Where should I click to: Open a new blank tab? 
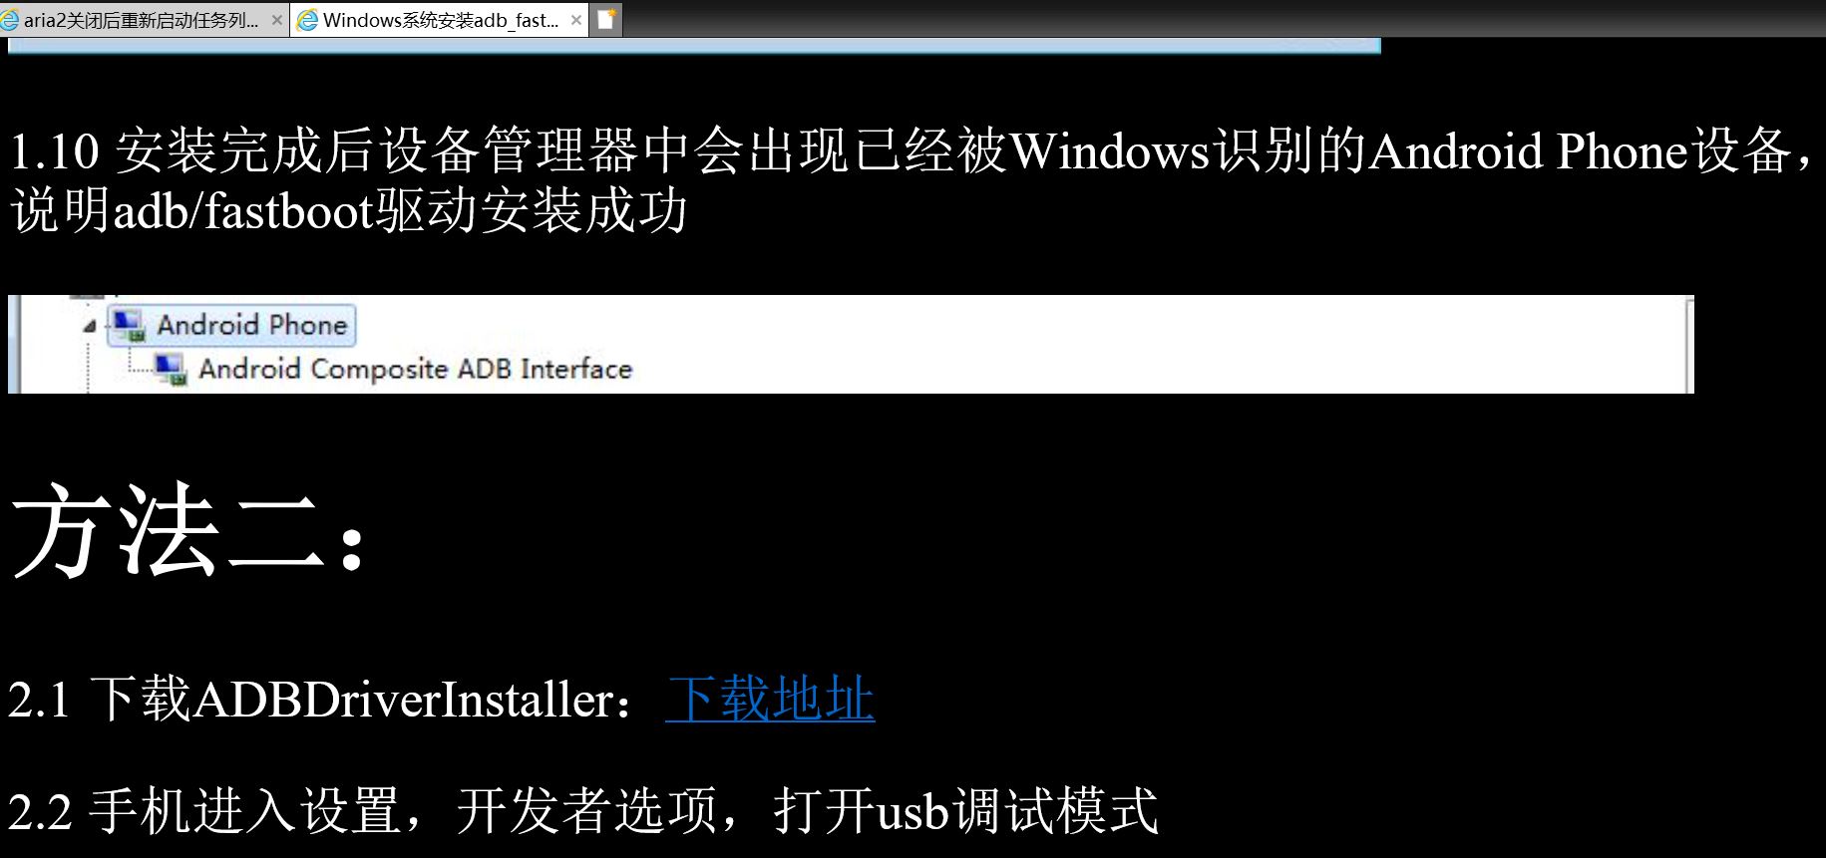point(606,19)
